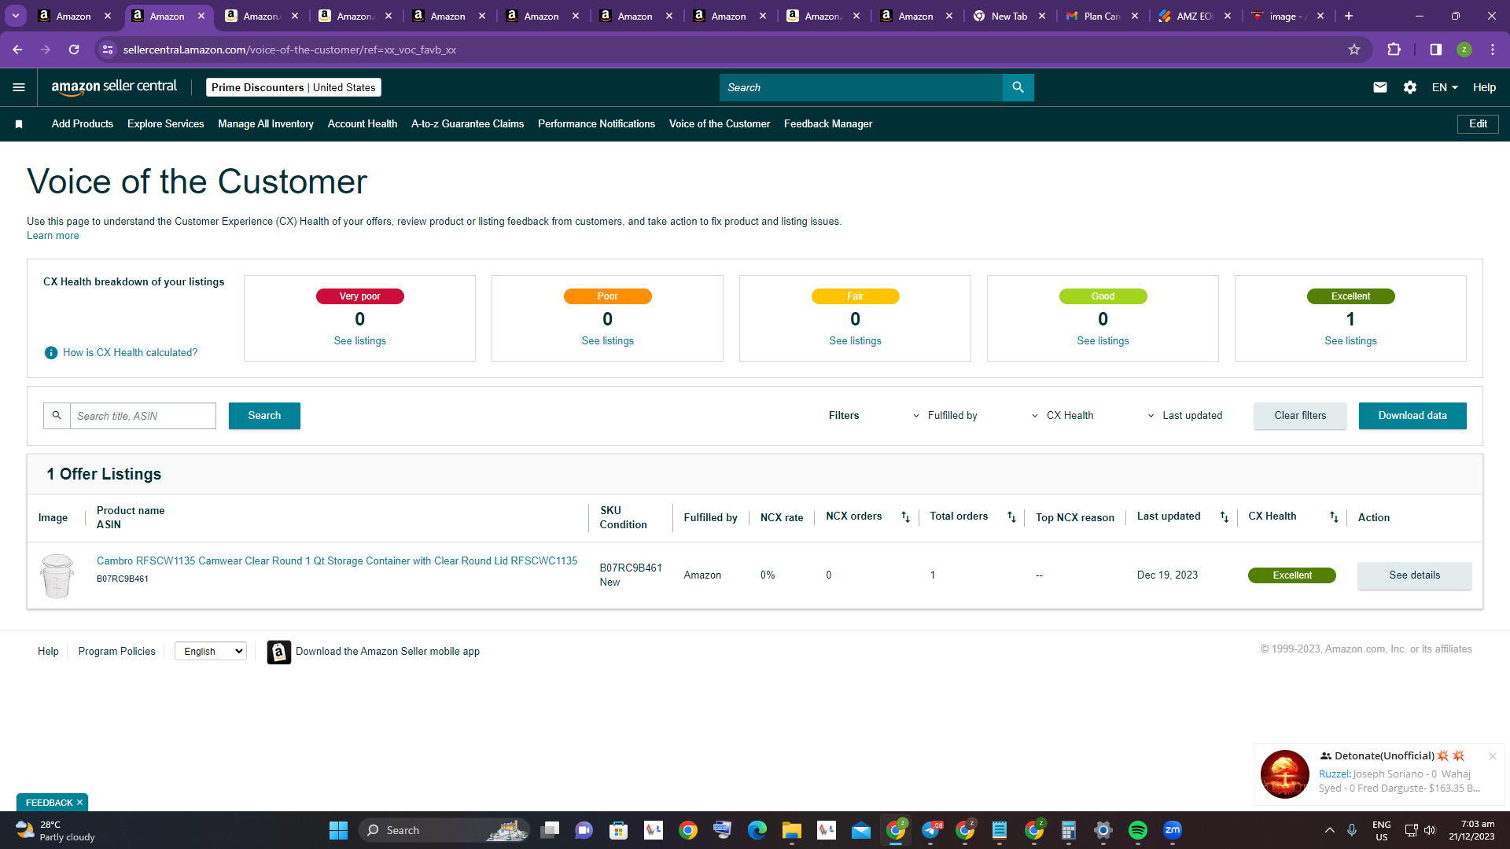
Task: Open How is CX Health calculated link
Action: [x=131, y=353]
